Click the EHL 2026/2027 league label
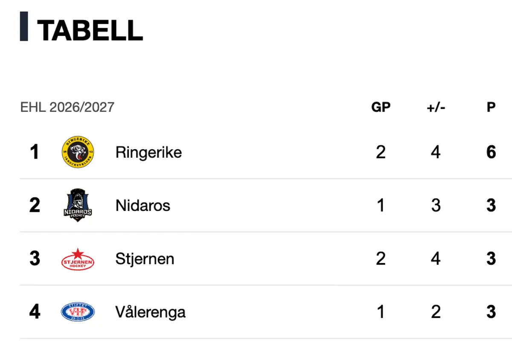The image size is (512, 341). [x=67, y=107]
